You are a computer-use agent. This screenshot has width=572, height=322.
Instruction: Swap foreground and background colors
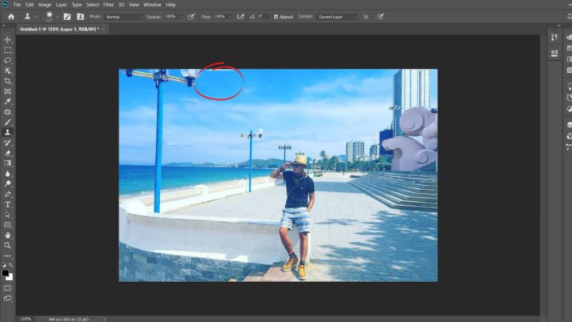coord(11,265)
